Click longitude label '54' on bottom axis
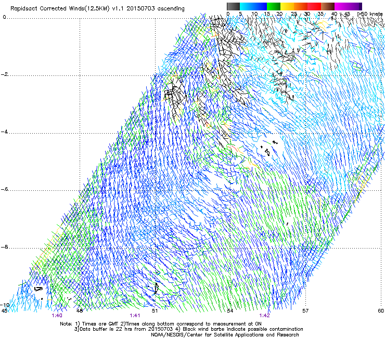385x338 pixels. click(230, 311)
